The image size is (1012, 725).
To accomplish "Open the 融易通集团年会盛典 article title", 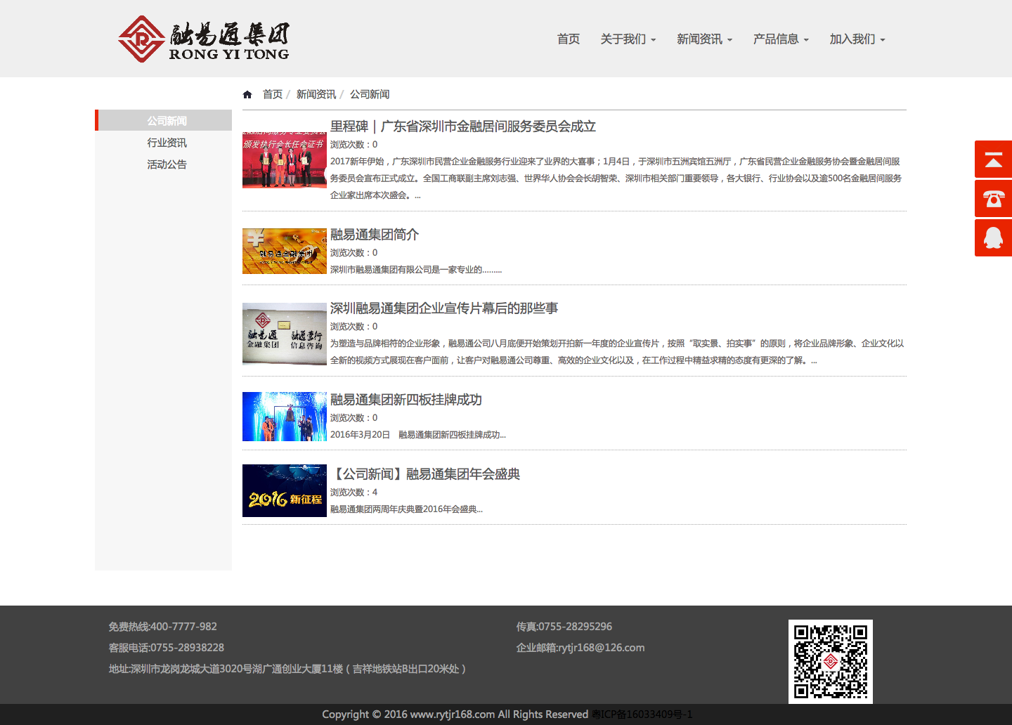I will (x=425, y=474).
